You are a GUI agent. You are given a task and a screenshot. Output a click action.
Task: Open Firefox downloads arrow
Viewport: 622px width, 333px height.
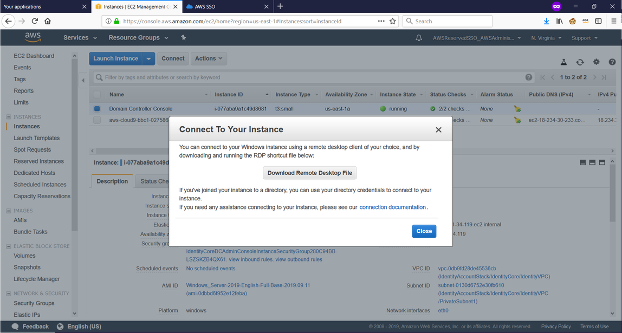[546, 21]
